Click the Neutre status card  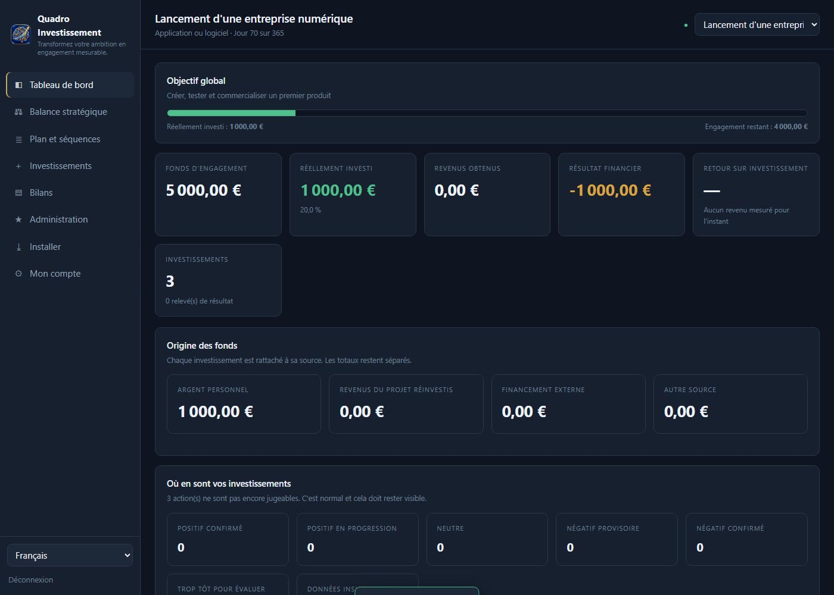tap(487, 539)
